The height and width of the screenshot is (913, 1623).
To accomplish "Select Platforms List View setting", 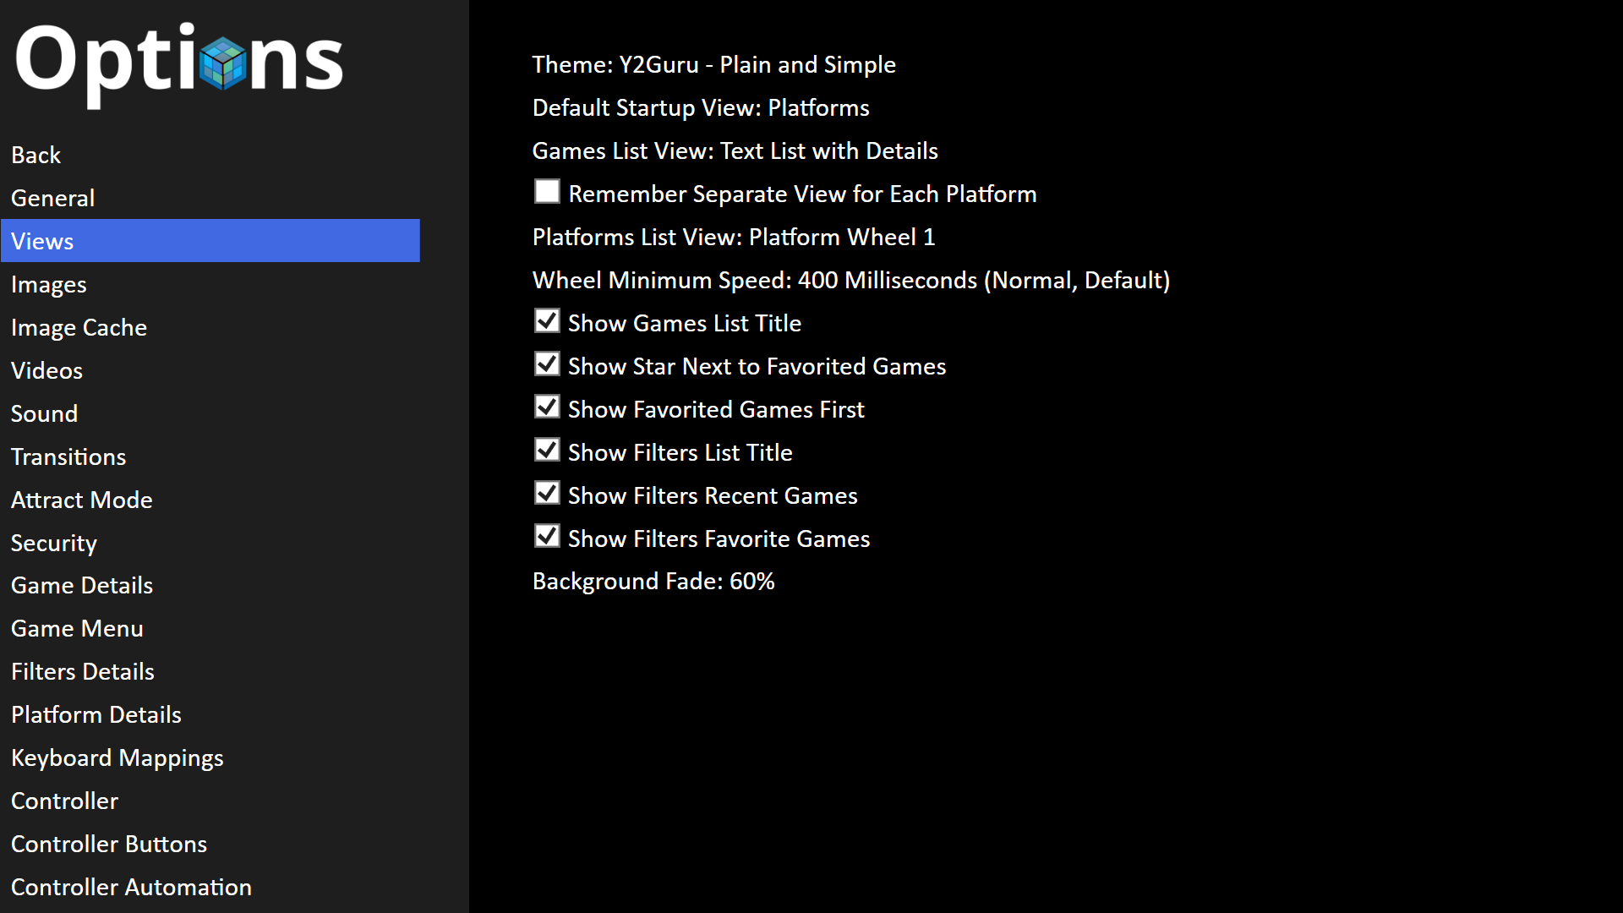I will tap(733, 238).
